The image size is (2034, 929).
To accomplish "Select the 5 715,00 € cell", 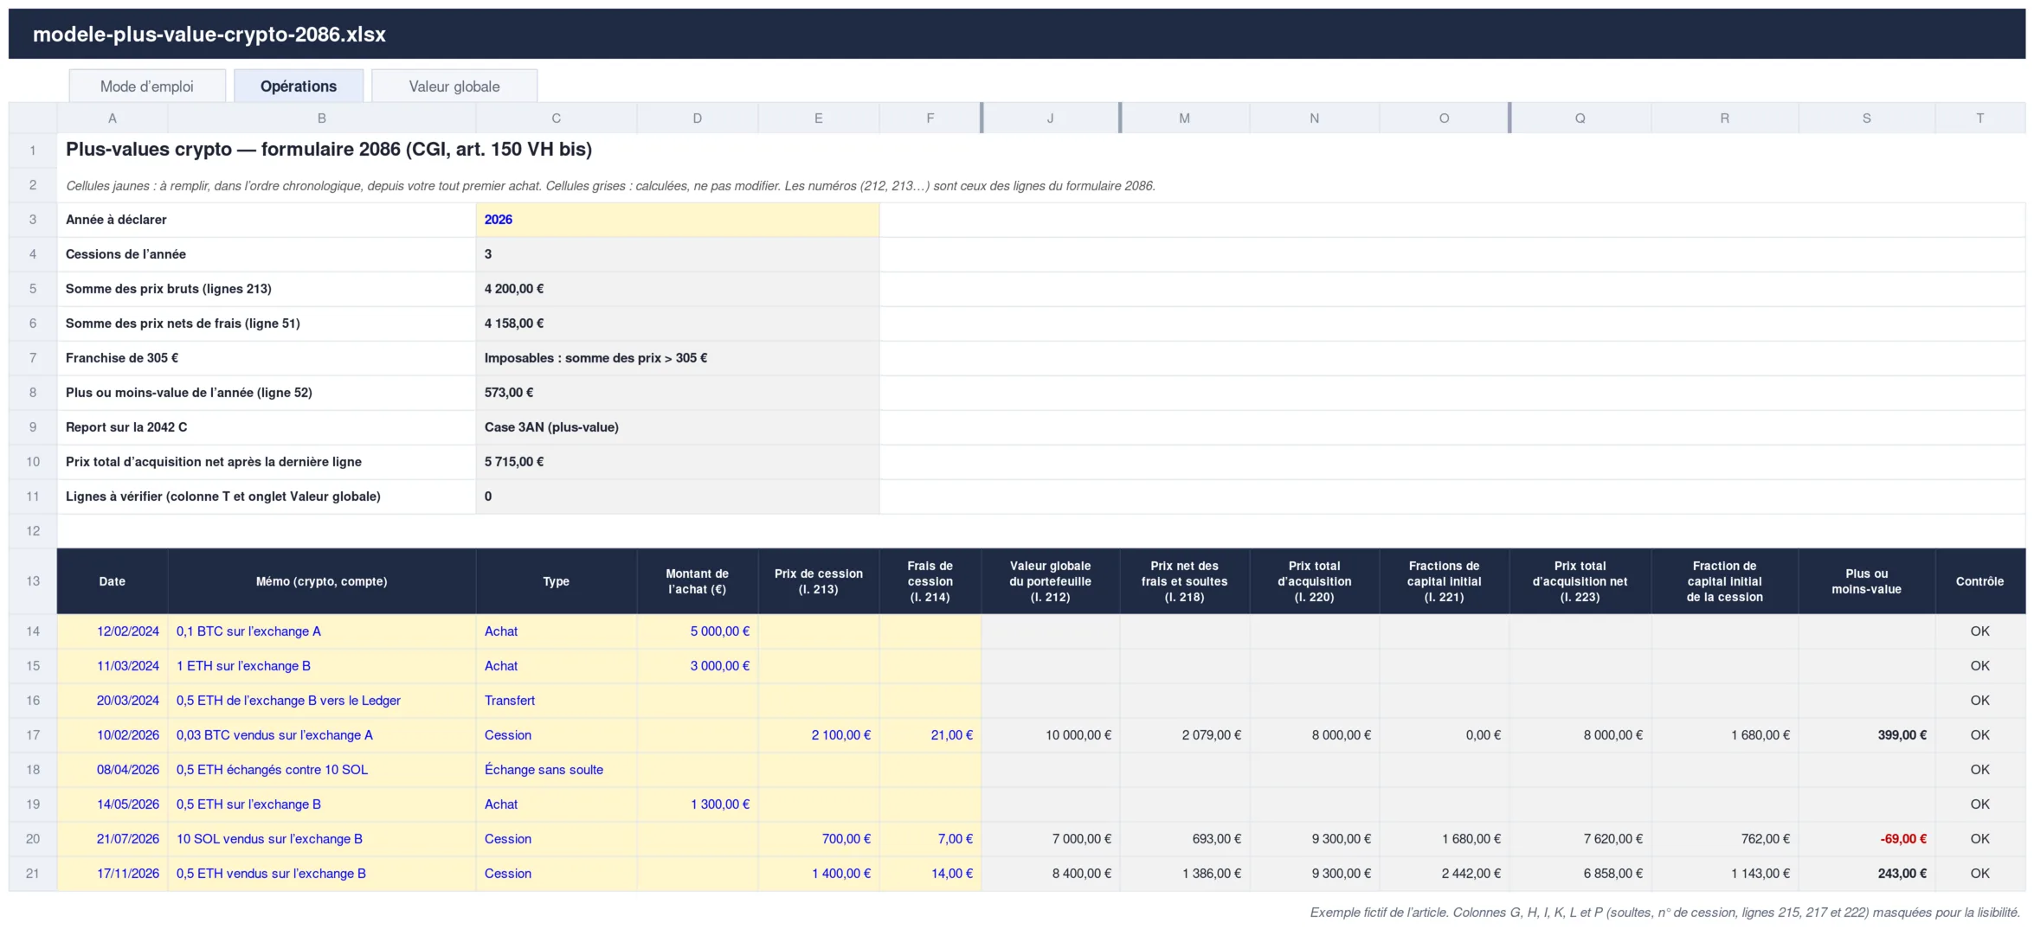I will (678, 462).
